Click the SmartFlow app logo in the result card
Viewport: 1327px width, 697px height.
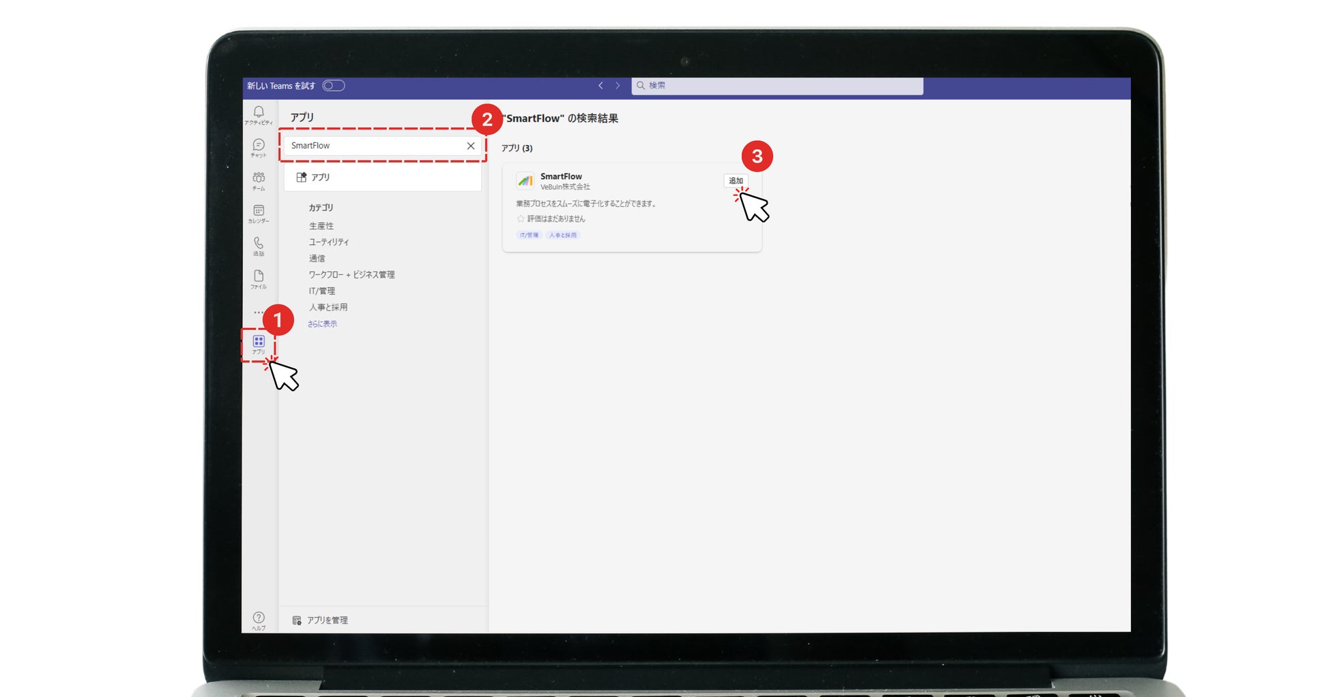tap(525, 180)
